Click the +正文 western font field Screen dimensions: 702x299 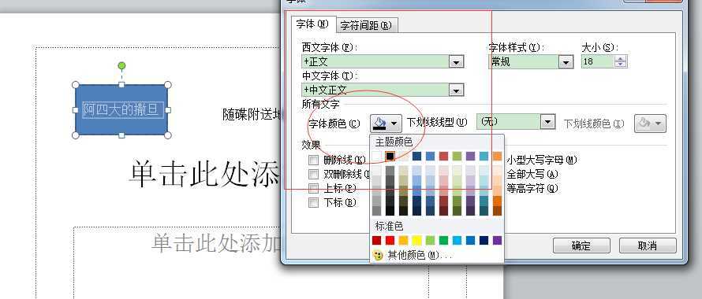[x=376, y=61]
